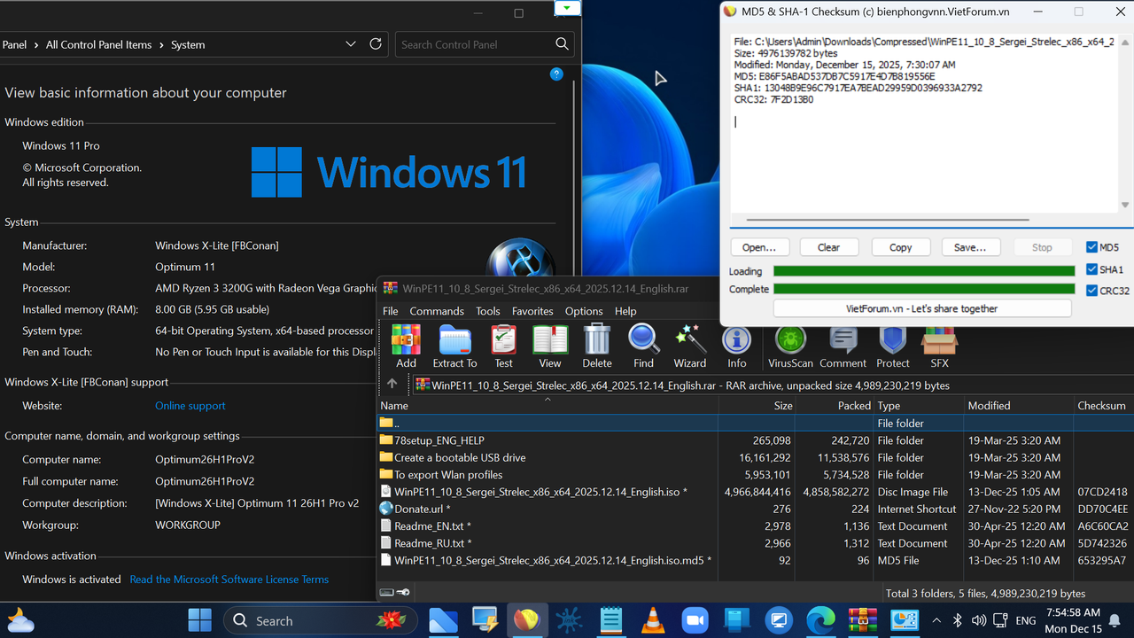Click the SFX icon in WinRAR toolbar
This screenshot has width=1134, height=638.
(x=939, y=346)
